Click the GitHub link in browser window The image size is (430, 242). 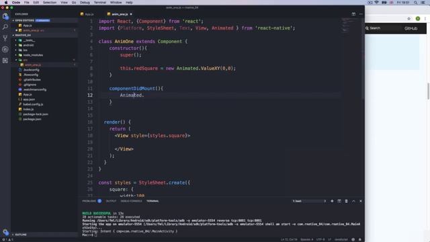coord(411,28)
